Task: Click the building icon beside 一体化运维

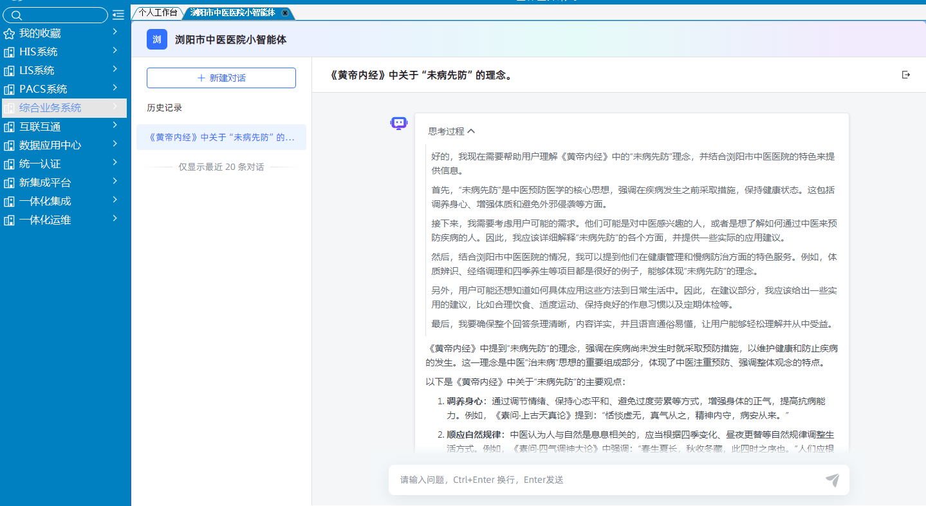Action: point(9,220)
